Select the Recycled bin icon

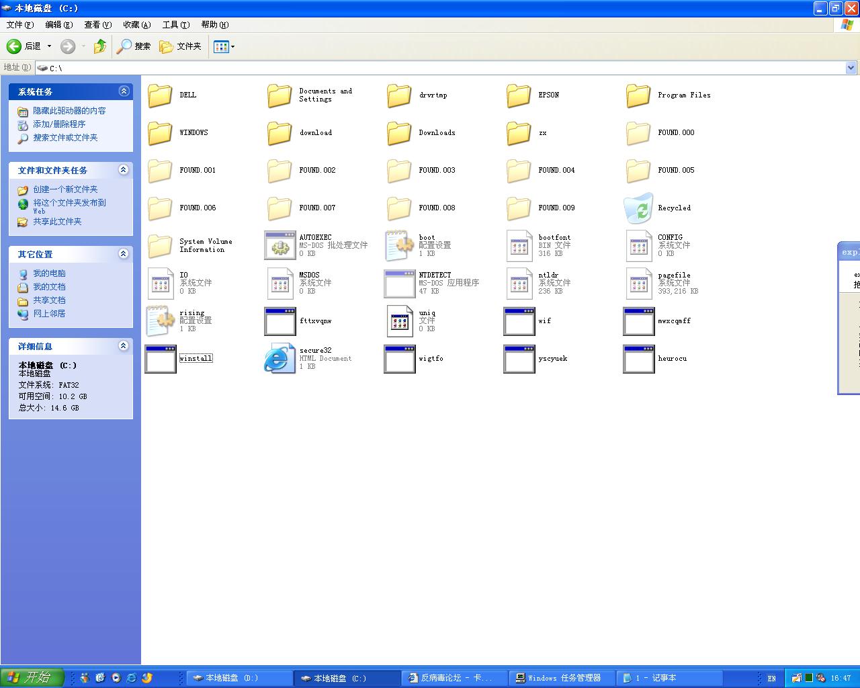(x=638, y=208)
